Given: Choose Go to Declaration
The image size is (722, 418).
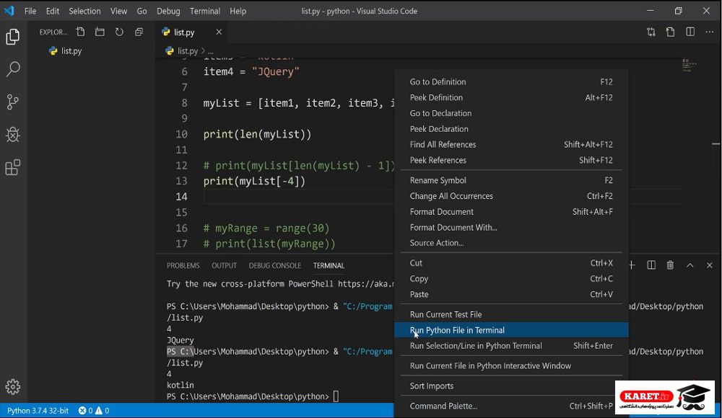Looking at the screenshot, I should (511, 113).
